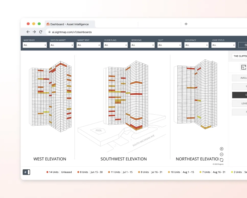Switch to the Dashboard - Asset Intelligence tab

pos(70,24)
